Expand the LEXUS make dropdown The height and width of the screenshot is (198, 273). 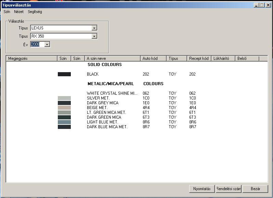tap(94, 28)
